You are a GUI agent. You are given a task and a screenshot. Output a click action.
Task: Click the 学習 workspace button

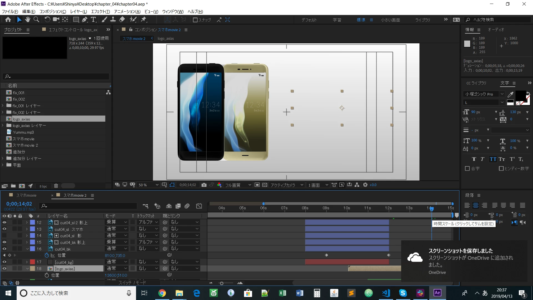point(337,20)
